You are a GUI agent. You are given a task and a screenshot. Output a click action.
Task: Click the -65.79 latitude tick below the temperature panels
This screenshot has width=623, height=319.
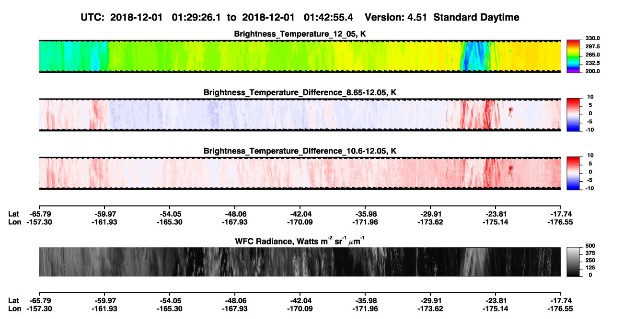pos(39,214)
